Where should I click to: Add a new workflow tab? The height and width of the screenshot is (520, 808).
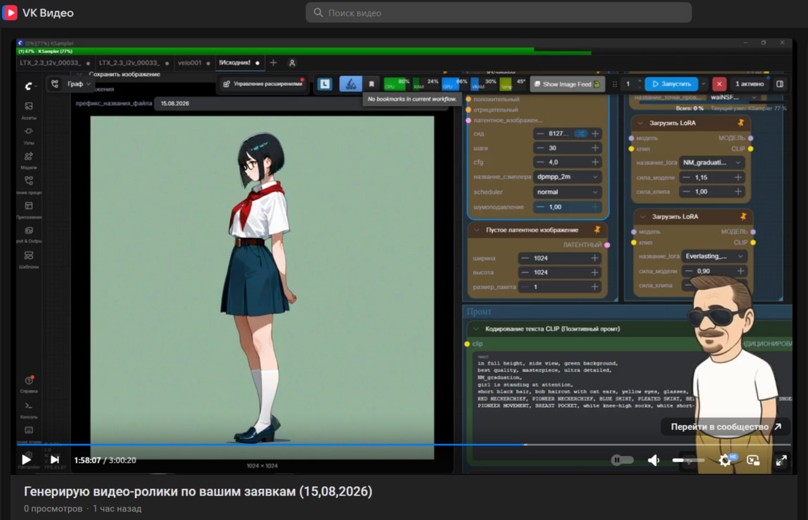coord(273,63)
